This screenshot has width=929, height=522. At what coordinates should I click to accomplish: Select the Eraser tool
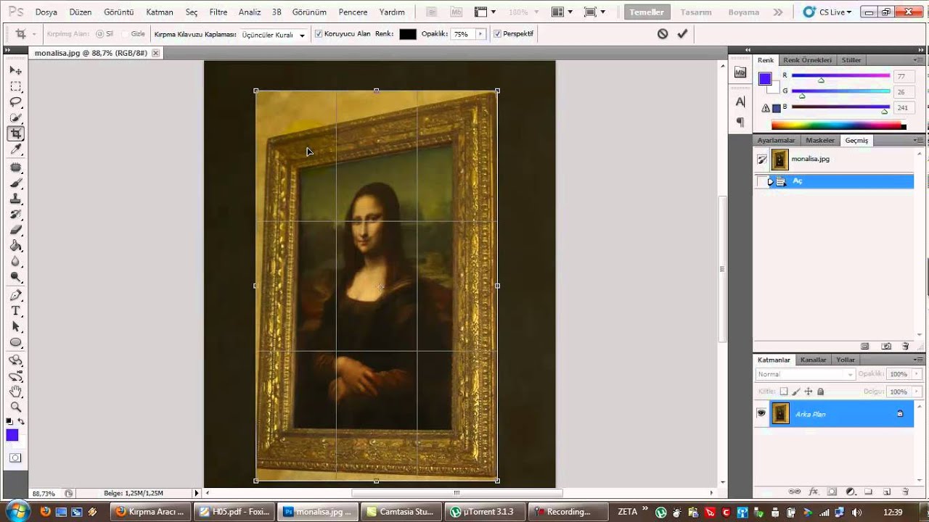pyautogui.click(x=15, y=230)
